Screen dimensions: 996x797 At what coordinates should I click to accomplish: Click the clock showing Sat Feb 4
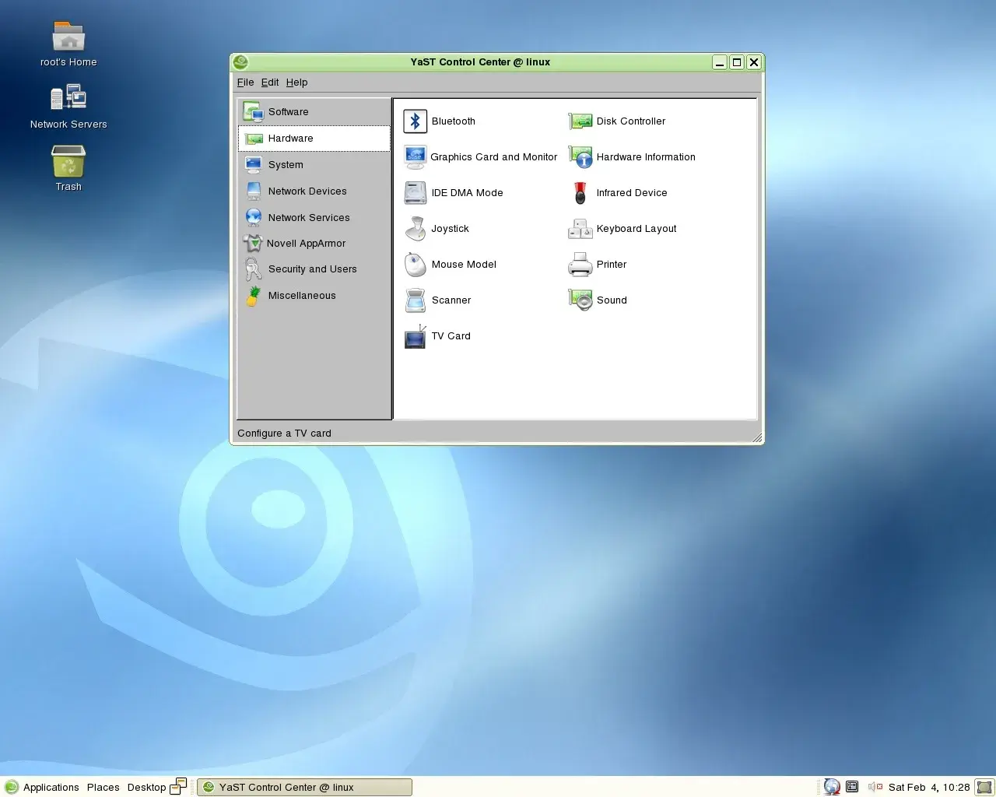point(928,787)
